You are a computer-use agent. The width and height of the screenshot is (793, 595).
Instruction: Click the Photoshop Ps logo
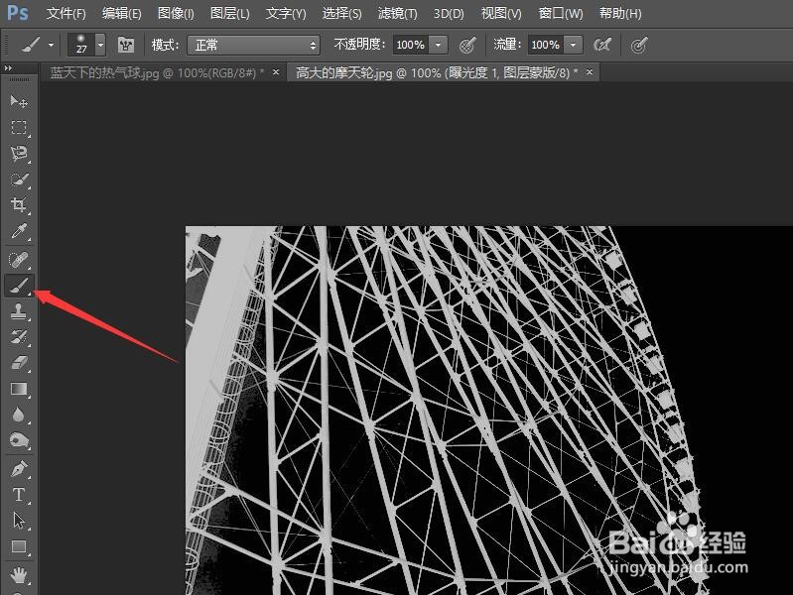[x=18, y=13]
